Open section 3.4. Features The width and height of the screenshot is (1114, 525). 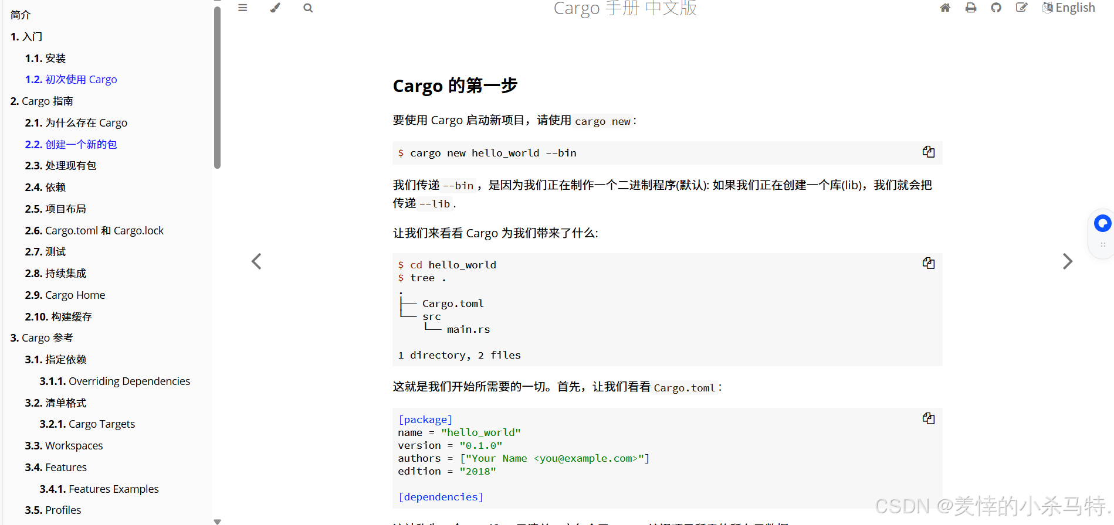pos(56,467)
